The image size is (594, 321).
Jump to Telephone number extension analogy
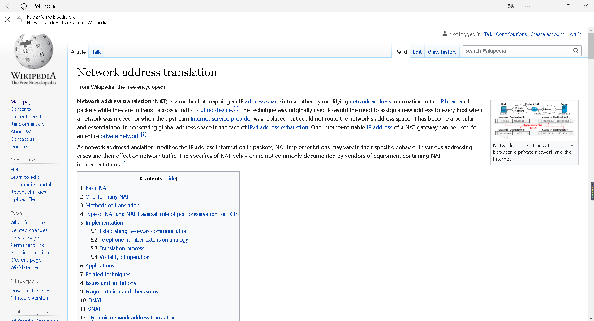(x=144, y=240)
